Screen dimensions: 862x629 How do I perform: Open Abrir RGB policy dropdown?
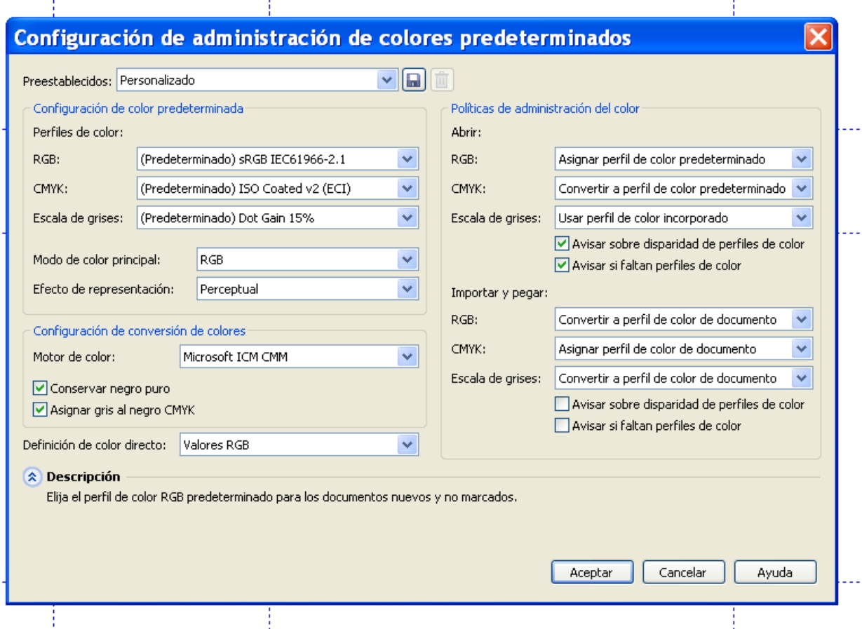(684, 159)
